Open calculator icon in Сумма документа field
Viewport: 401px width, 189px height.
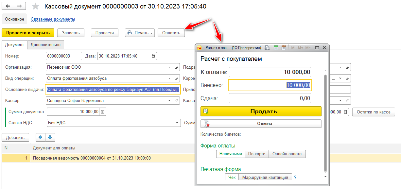(103, 112)
